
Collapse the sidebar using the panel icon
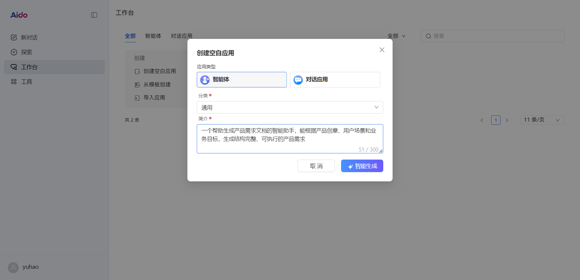[94, 15]
